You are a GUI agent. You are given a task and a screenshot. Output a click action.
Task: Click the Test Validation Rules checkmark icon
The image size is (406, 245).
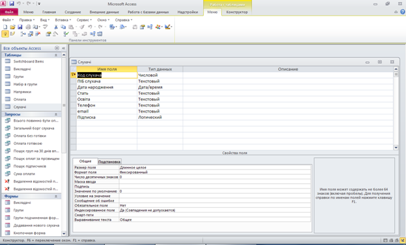coord(66,34)
